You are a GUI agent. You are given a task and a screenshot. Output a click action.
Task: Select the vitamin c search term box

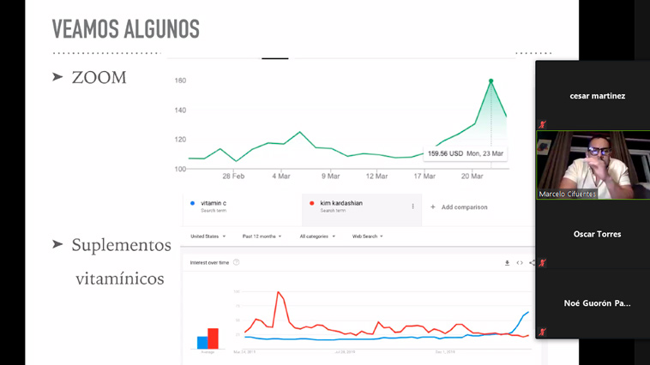pos(242,209)
